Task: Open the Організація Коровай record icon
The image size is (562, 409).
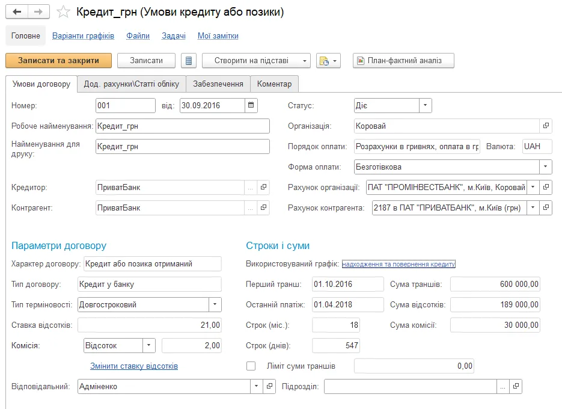Action: coord(546,126)
